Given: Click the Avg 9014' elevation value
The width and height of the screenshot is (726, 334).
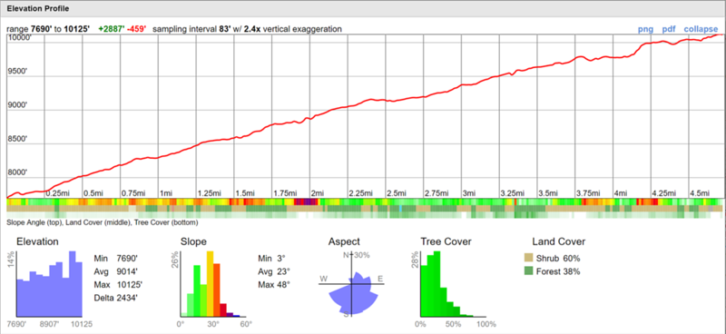Looking at the screenshot, I should [x=116, y=271].
